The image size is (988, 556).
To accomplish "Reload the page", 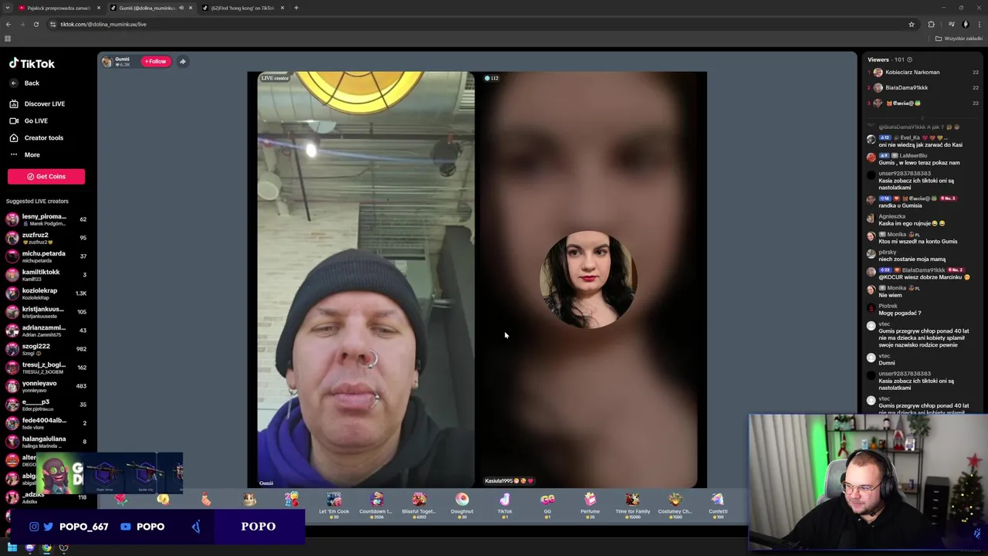I will [36, 24].
